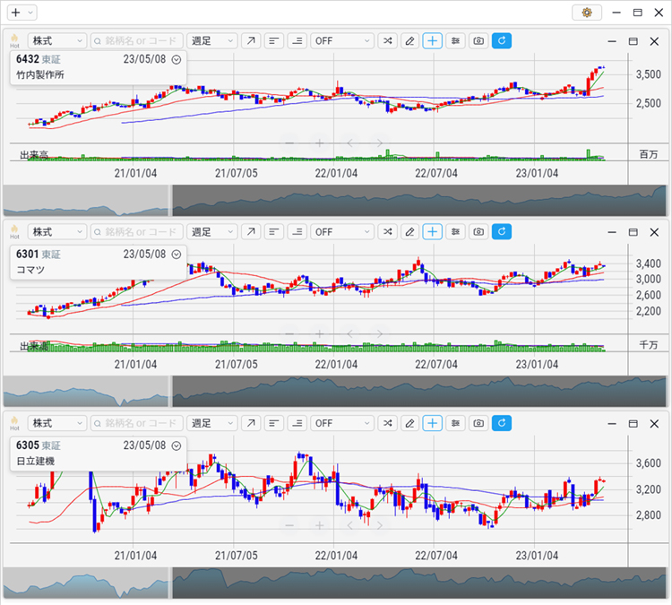Expand the 株式 dropdown in third chart
Image resolution: width=672 pixels, height=605 pixels.
(x=56, y=423)
